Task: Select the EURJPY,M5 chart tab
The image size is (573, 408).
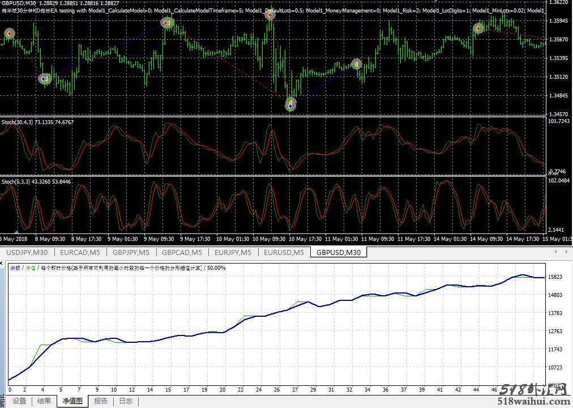Action: tap(233, 252)
